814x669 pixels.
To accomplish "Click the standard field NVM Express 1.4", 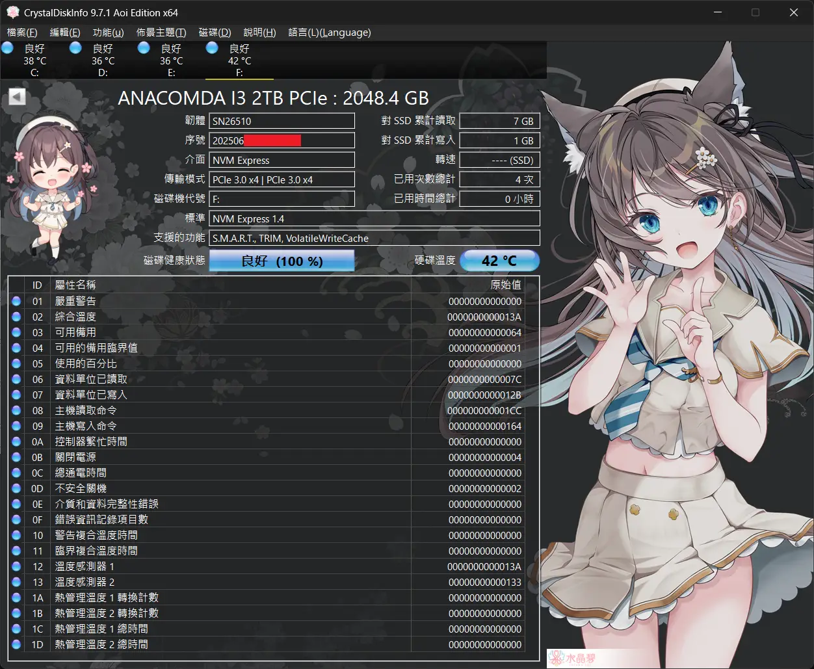I will tap(374, 218).
